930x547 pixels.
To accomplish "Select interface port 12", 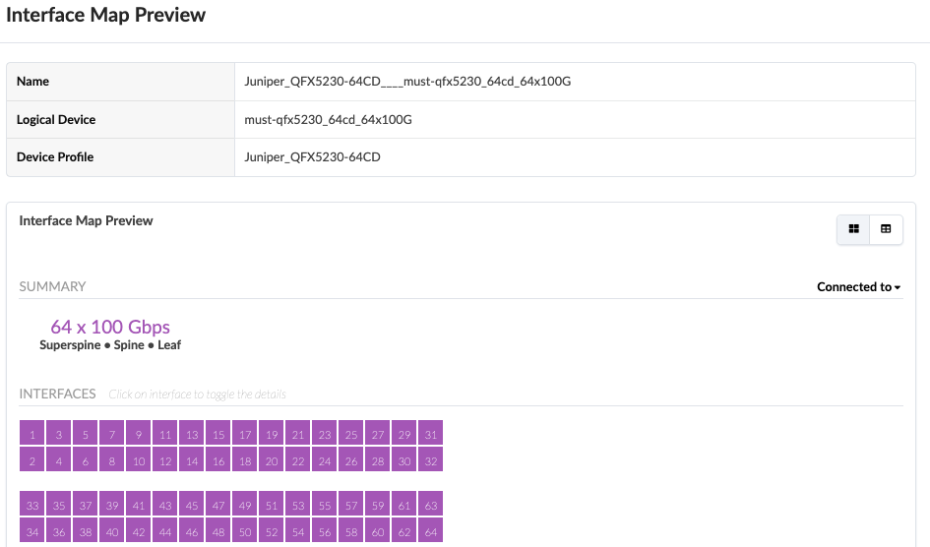I will coord(165,459).
